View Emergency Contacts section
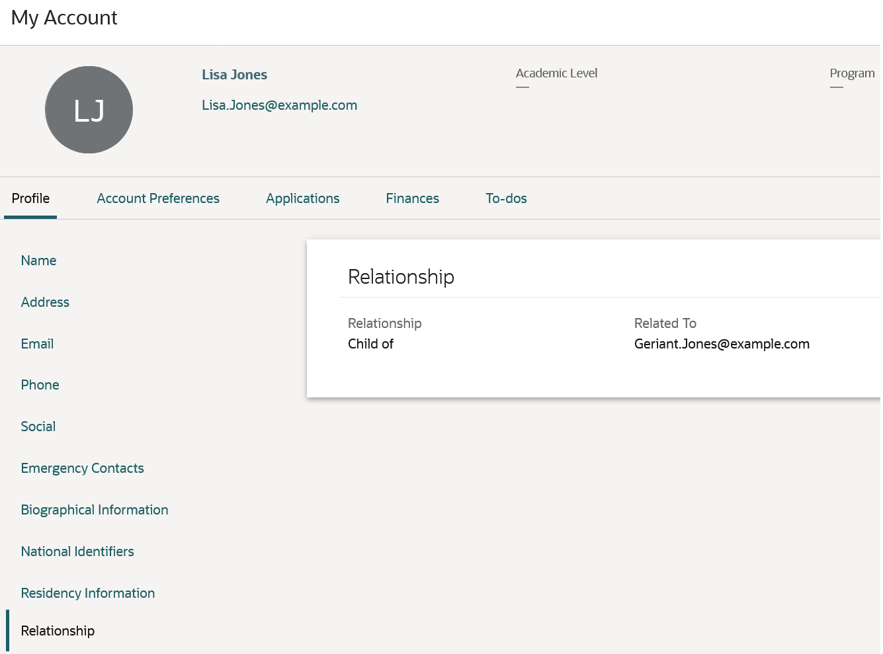 82,468
